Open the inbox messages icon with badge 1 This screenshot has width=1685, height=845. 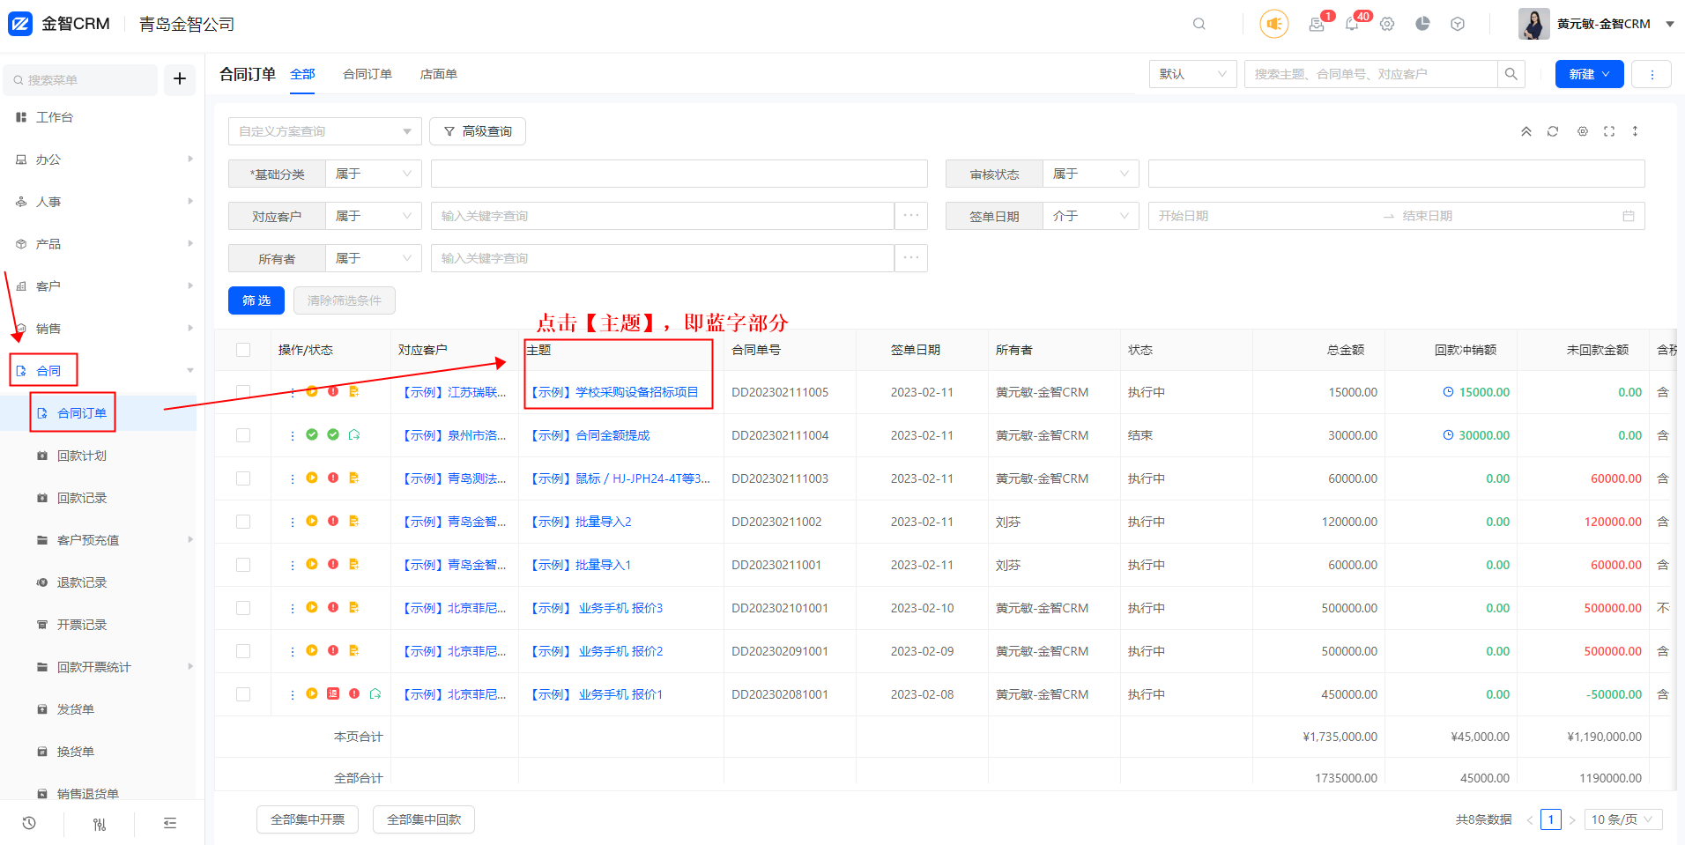click(1317, 24)
